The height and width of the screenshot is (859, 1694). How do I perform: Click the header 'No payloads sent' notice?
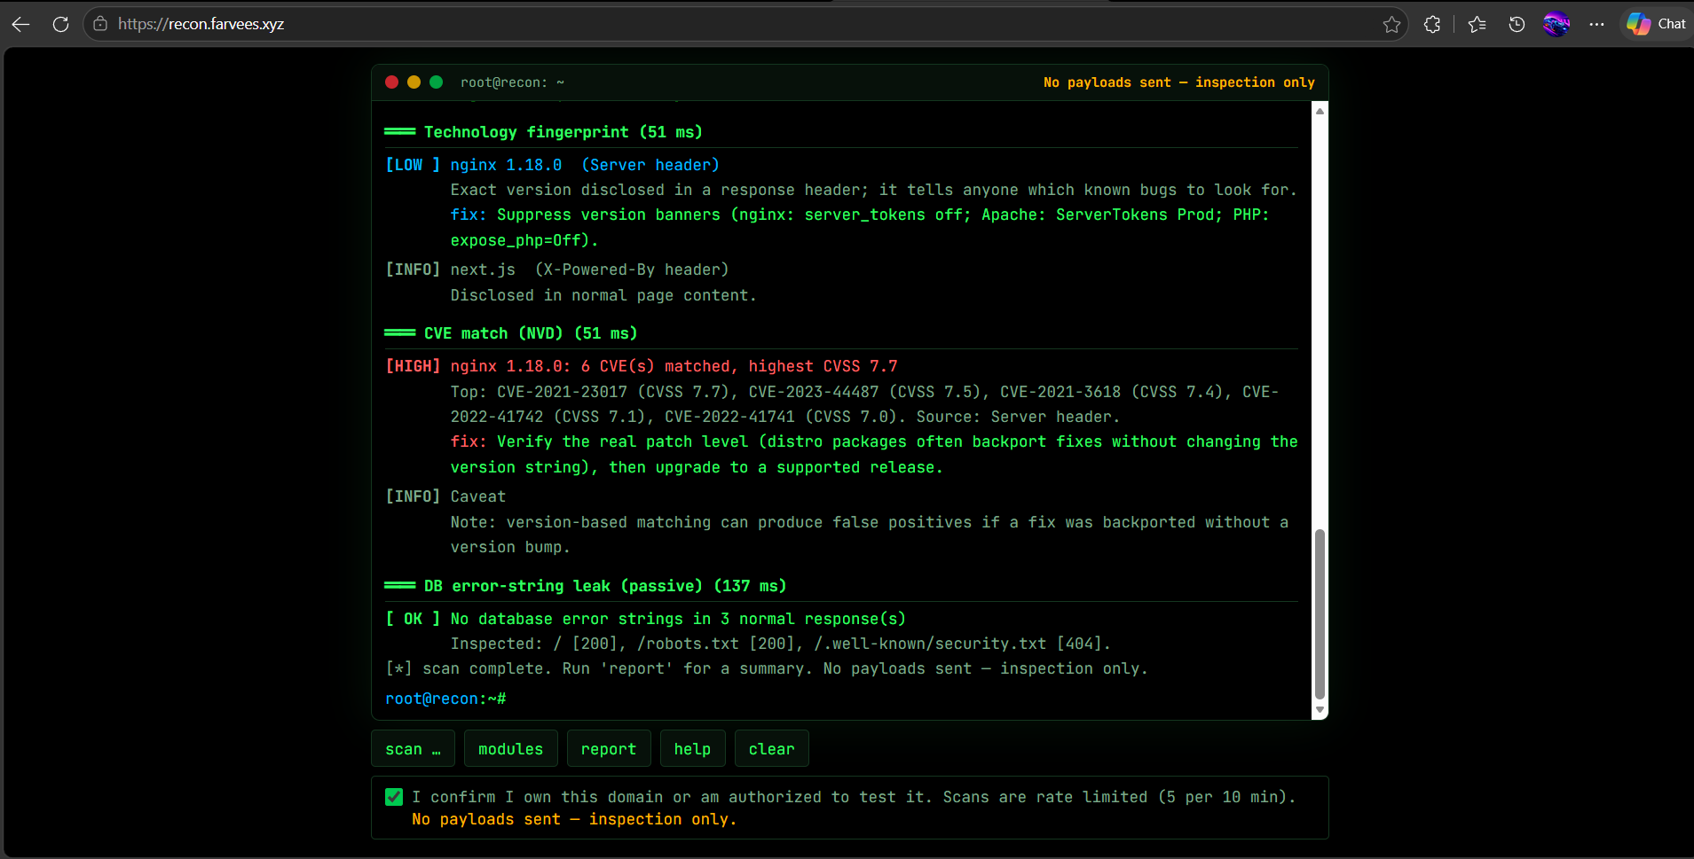1179,82
